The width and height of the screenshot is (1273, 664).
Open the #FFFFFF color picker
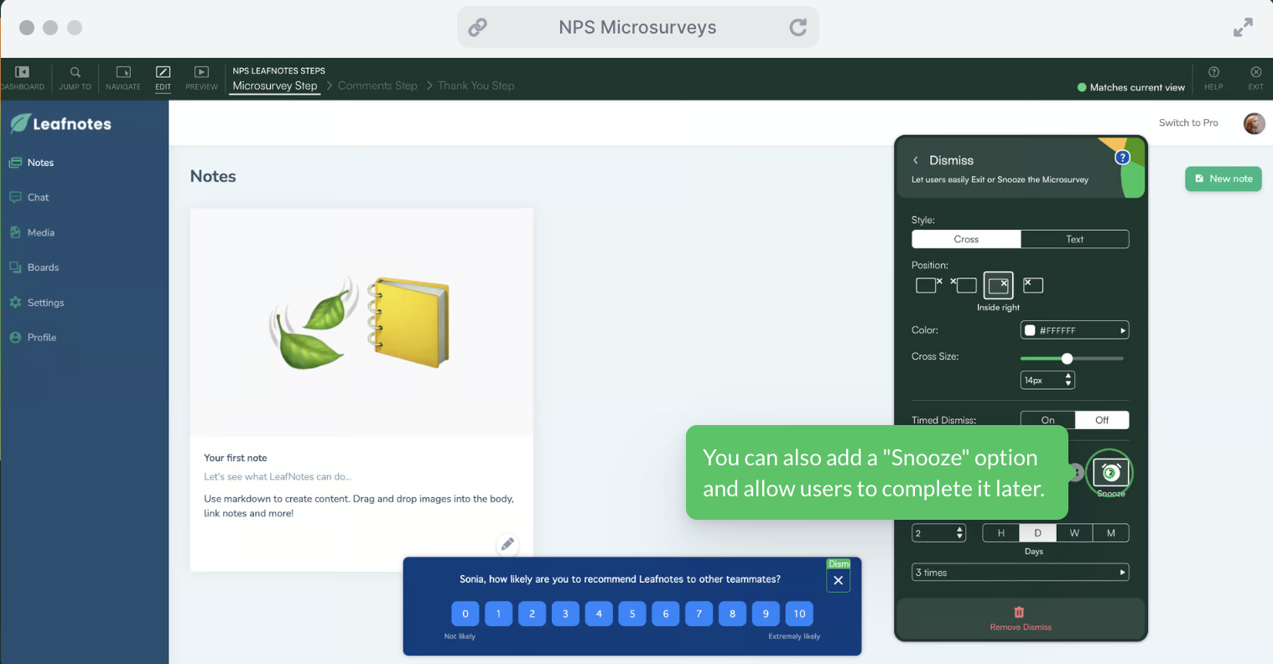(1074, 330)
